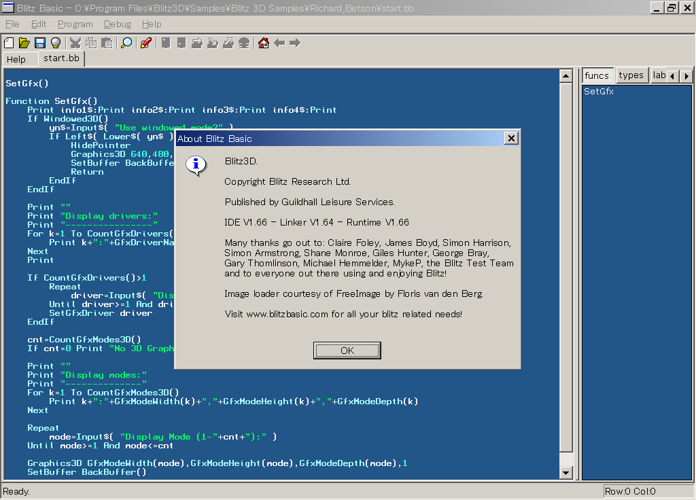Minimize the Blitz Basic window
Viewport: 696px width, 500px height.
click(x=657, y=7)
